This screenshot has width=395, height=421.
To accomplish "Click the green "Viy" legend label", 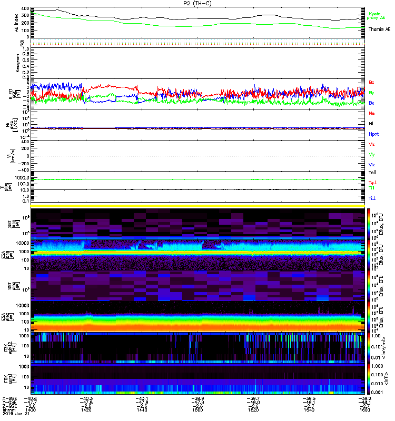I will pos(372,155).
